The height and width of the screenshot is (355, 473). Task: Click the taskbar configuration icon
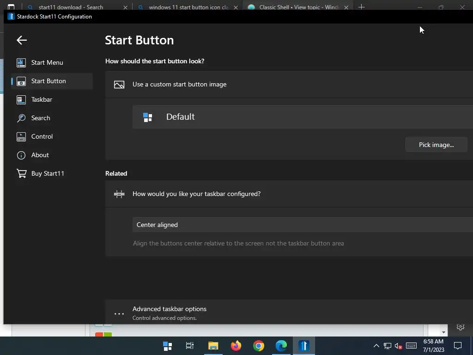tap(119, 194)
